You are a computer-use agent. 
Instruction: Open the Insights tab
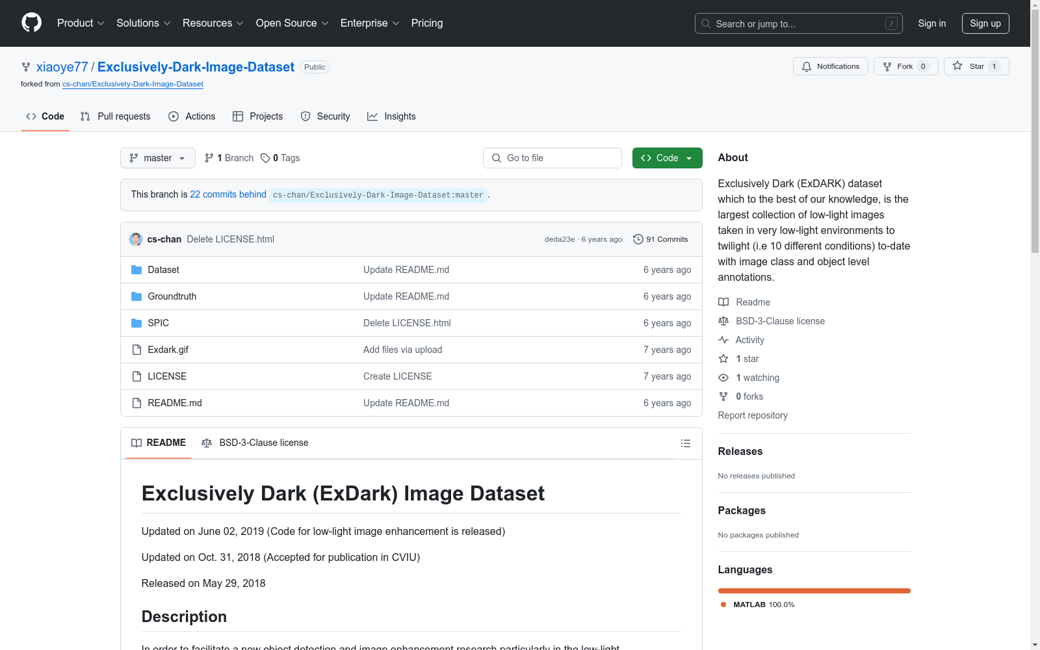[391, 116]
